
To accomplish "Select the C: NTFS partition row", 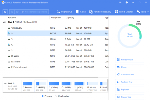I will tap(58, 45).
